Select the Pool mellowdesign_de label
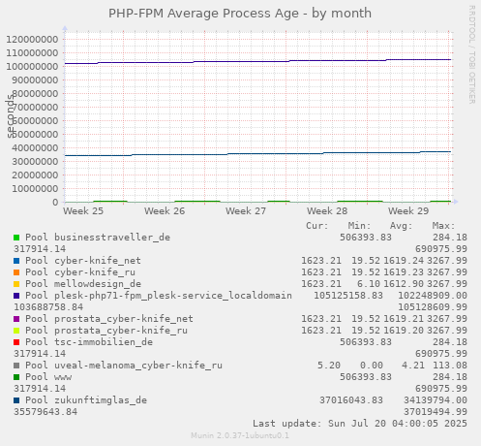The width and height of the screenshot is (481, 446). (x=83, y=284)
